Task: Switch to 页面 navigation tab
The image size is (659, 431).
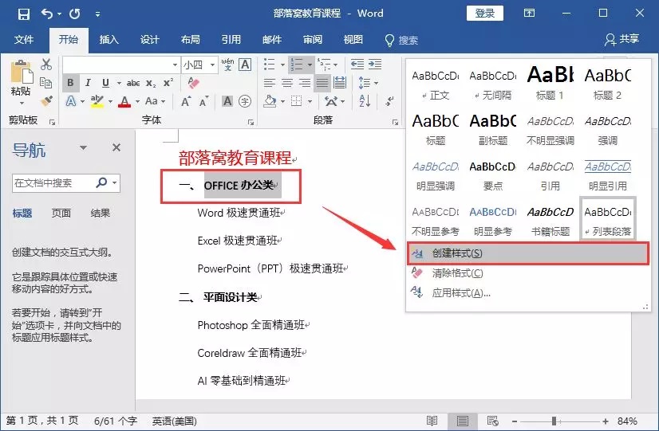Action: pos(61,214)
